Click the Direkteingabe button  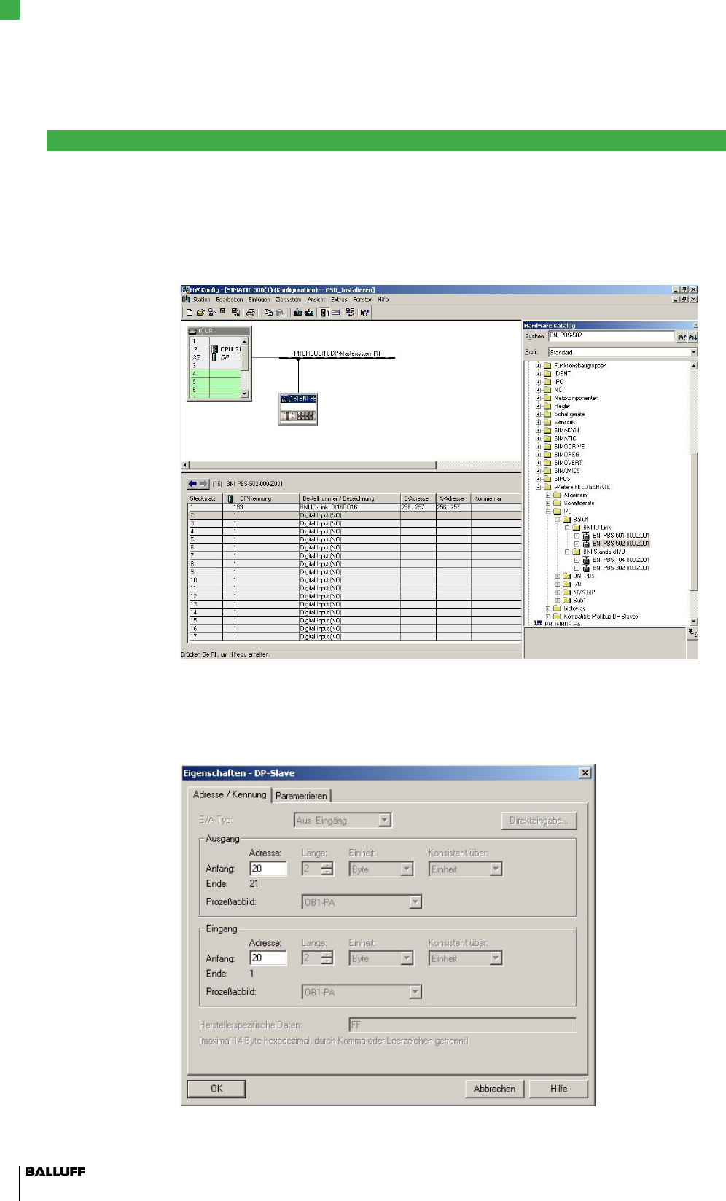539,821
